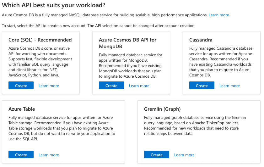This screenshot has width=264, height=167.
Task: Open Learn more in the MongoDB card
Action: point(139,86)
